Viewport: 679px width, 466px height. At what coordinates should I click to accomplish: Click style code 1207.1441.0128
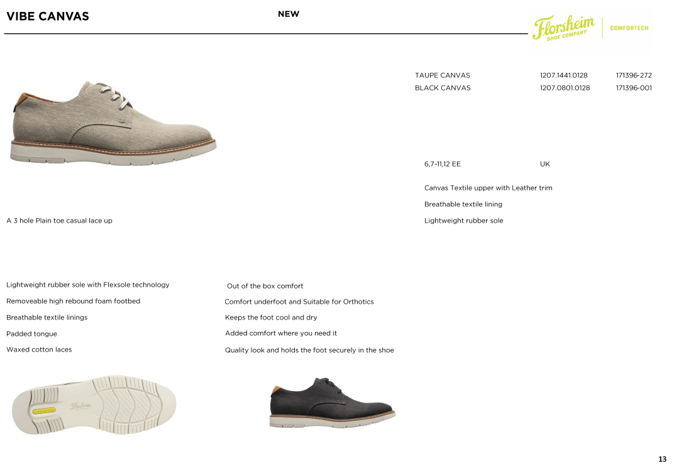pyautogui.click(x=564, y=75)
